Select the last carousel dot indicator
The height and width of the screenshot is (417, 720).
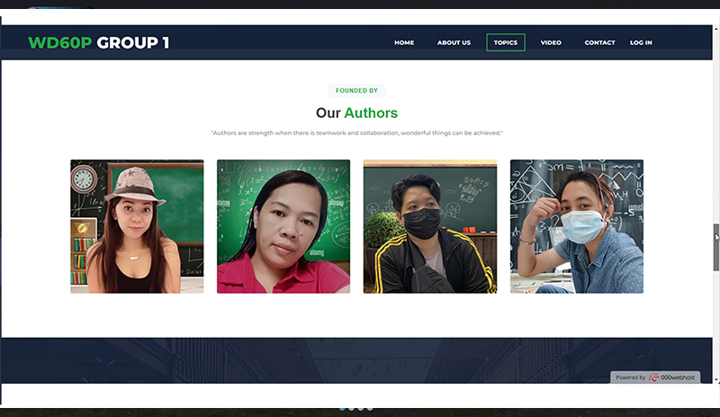pos(370,409)
